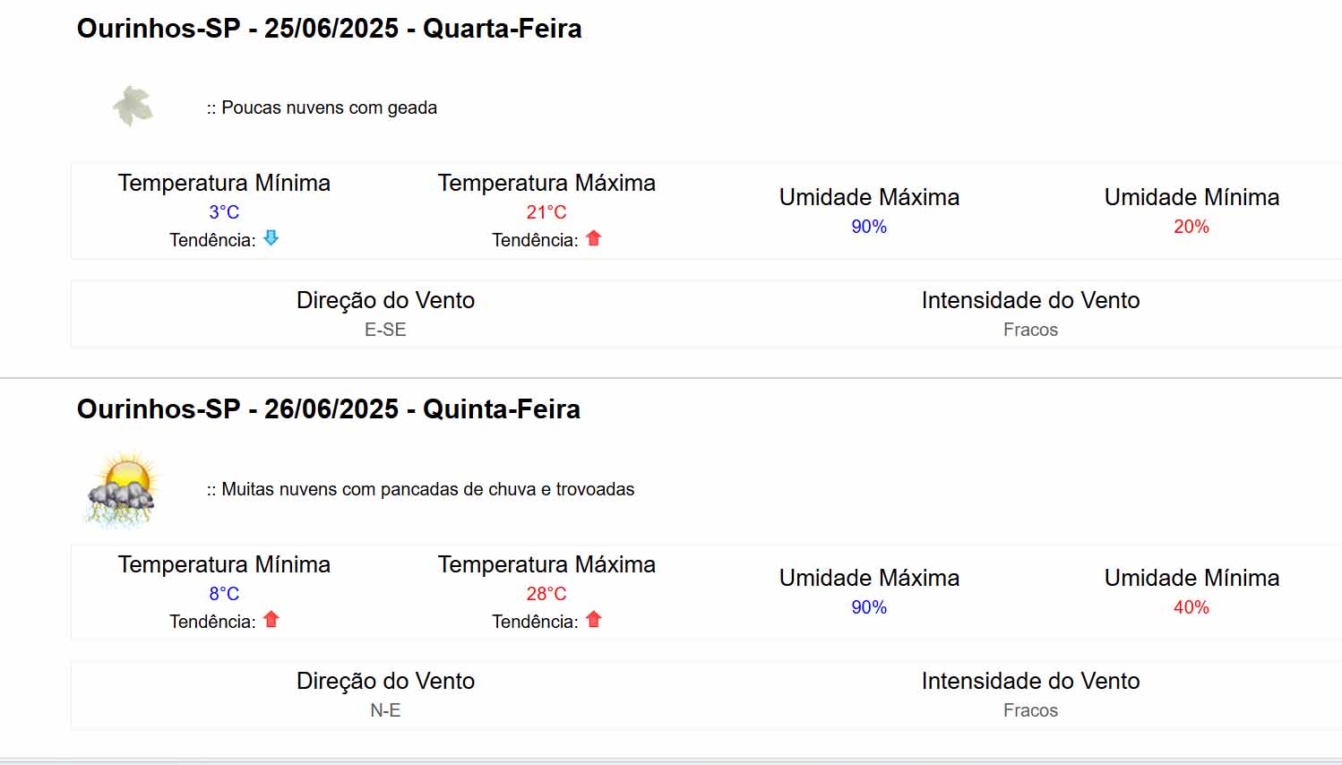Image resolution: width=1342 pixels, height=765 pixels.
Task: Click the Poucas nuvens com geada description
Action: tap(323, 107)
